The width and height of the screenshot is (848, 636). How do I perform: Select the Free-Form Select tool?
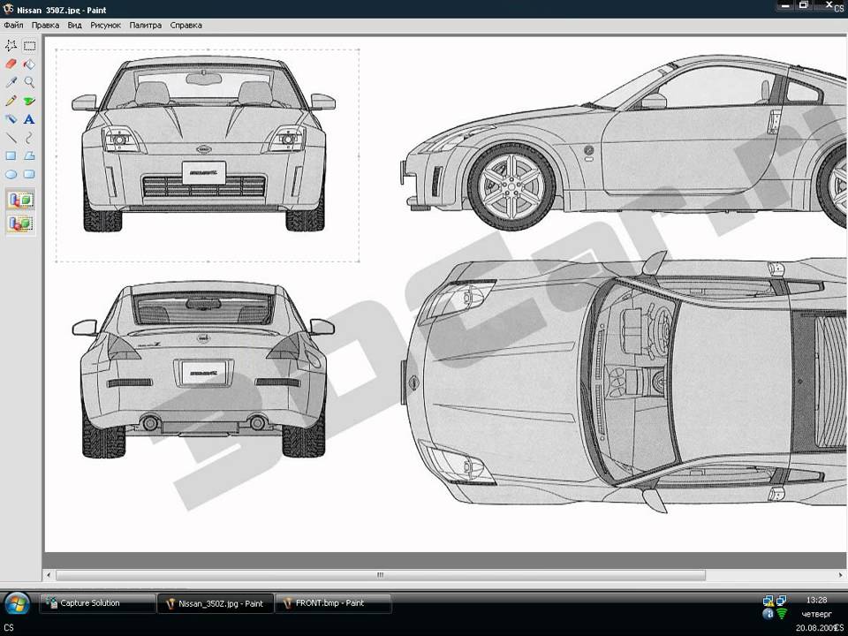(x=11, y=45)
